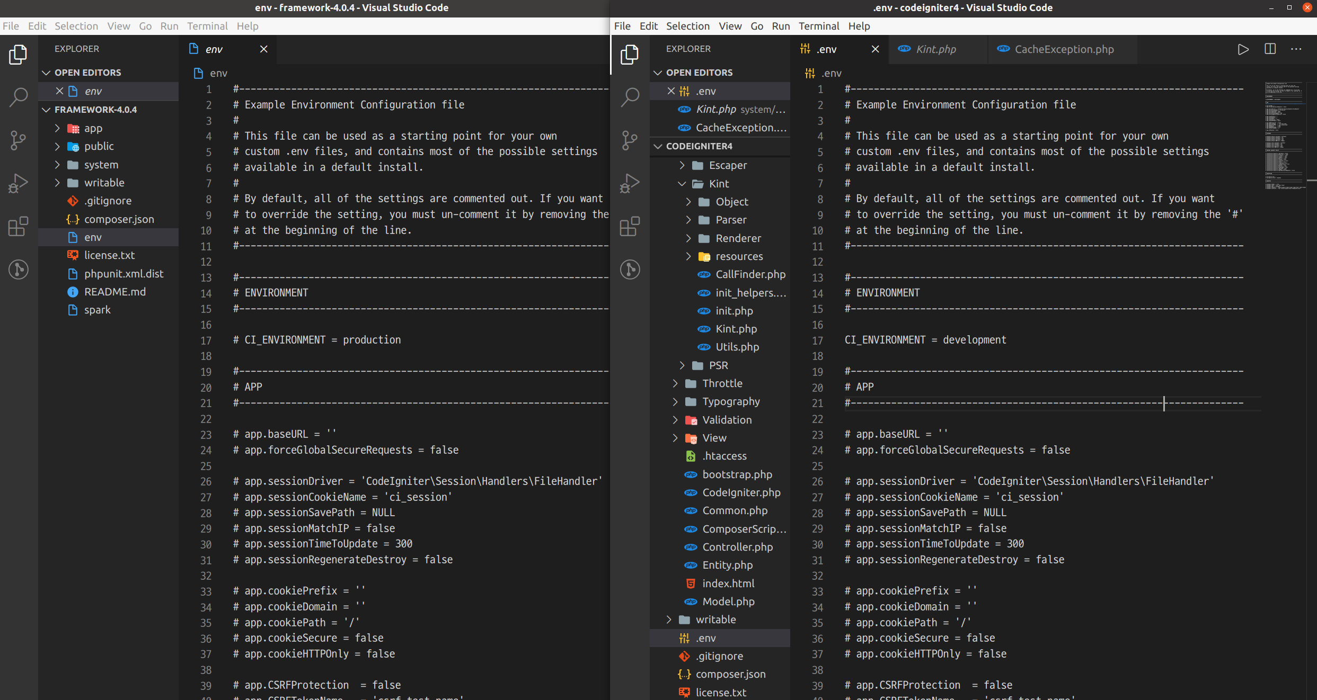The height and width of the screenshot is (700, 1317).
Task: Expand the app folder in framework explorer
Action: pyautogui.click(x=57, y=128)
